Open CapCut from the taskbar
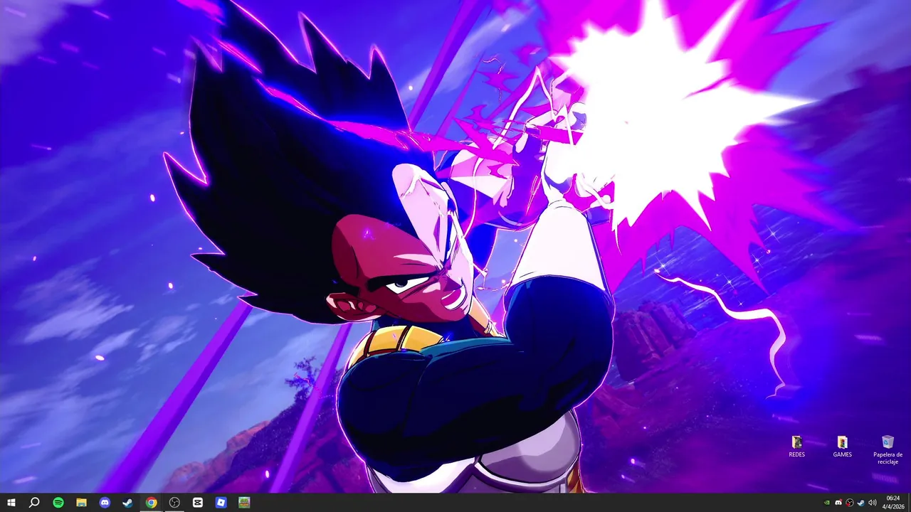Image resolution: width=911 pixels, height=512 pixels. pos(198,502)
